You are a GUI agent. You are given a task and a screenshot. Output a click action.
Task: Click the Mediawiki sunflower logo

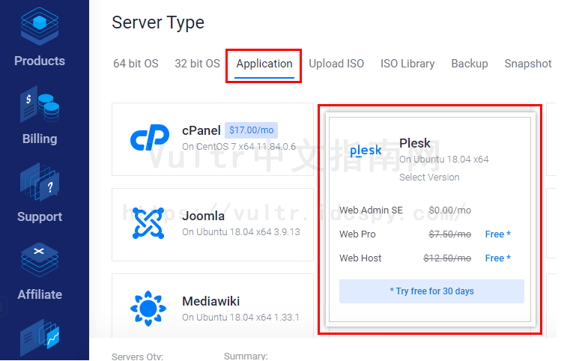click(x=148, y=309)
